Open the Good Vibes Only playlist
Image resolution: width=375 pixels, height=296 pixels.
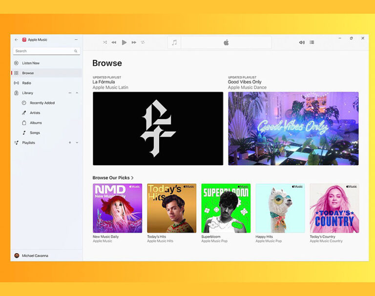(293, 128)
